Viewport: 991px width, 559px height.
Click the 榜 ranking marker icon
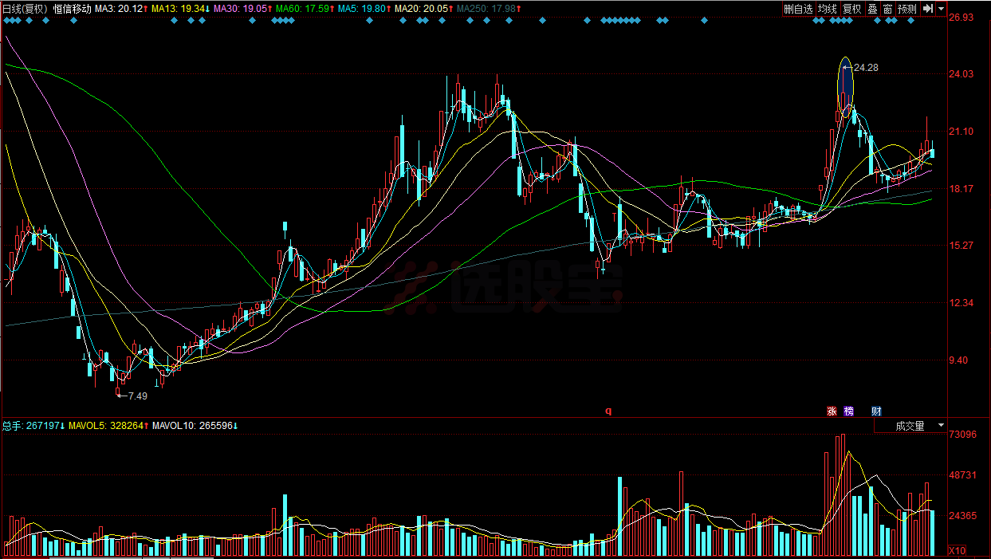pos(849,411)
